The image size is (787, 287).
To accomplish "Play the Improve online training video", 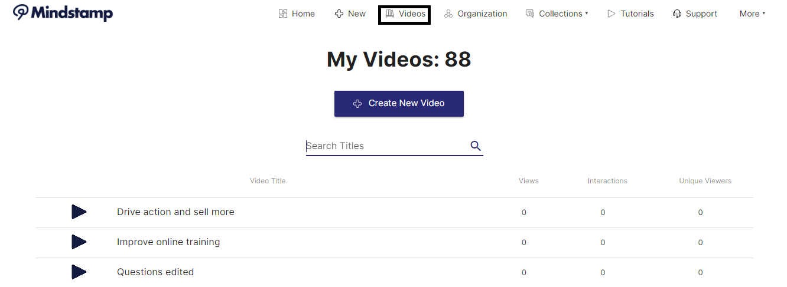I will 79,242.
